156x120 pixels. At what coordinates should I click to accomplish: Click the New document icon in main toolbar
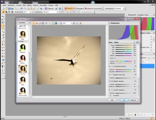pos(3,8)
